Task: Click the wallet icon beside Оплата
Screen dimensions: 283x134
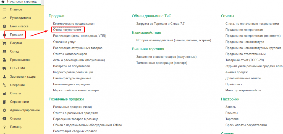Action: [x=4, y=119]
